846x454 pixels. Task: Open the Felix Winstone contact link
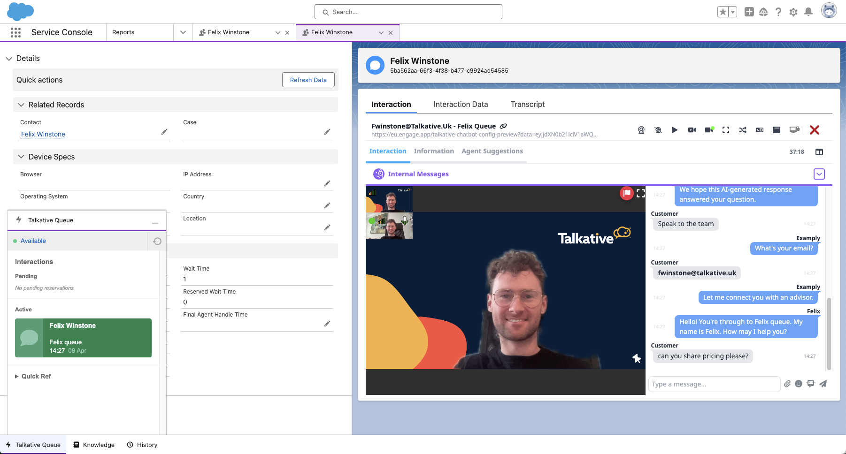[43, 134]
